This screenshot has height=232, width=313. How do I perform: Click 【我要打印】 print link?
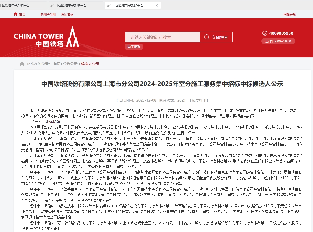(x=199, y=100)
